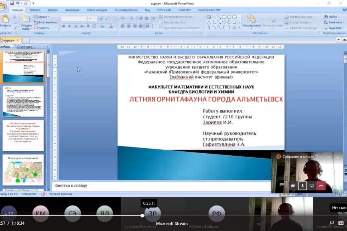Click the share screen icon in call
The image size is (347, 231).
click(x=312, y=185)
